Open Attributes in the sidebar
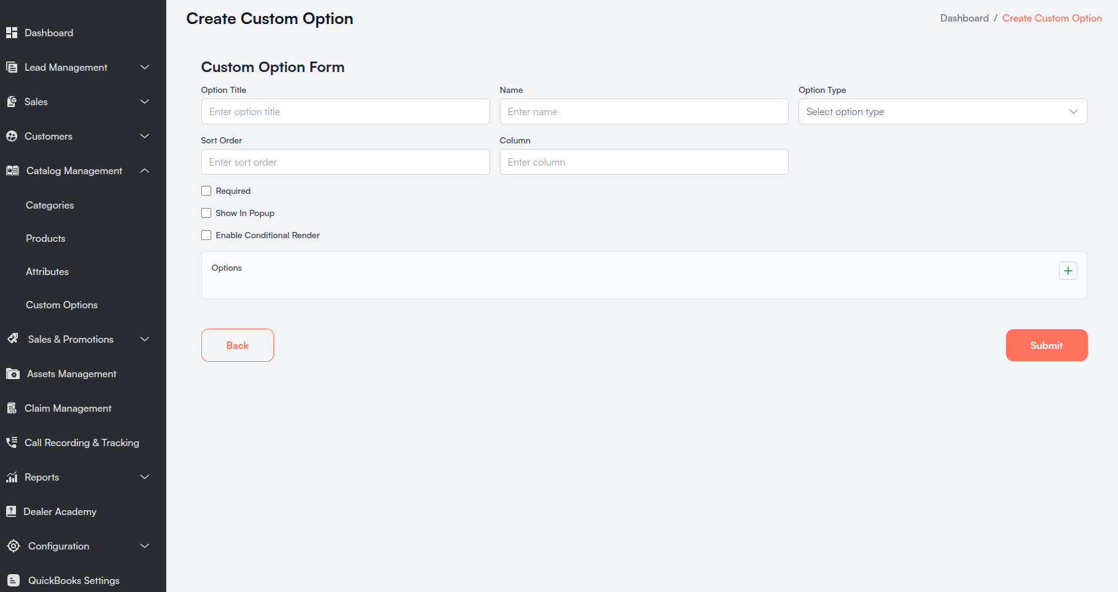 point(47,271)
